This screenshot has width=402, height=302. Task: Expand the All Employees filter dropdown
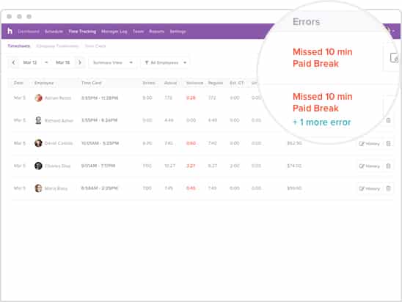pos(165,62)
